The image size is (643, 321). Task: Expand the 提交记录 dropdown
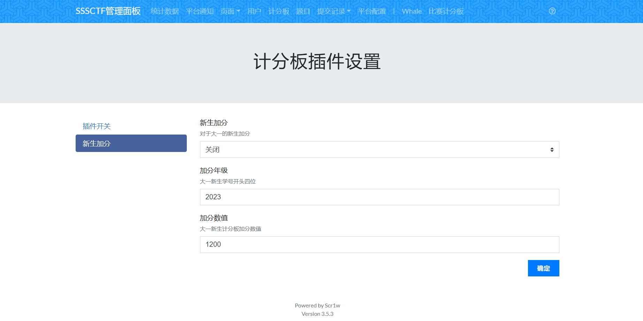[334, 12]
